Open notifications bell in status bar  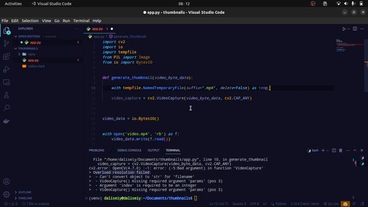[362, 204]
